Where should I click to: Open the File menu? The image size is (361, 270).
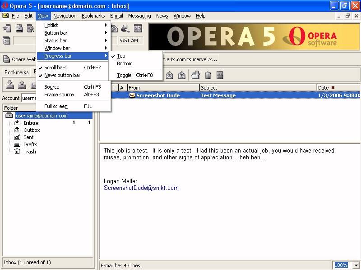click(x=15, y=16)
